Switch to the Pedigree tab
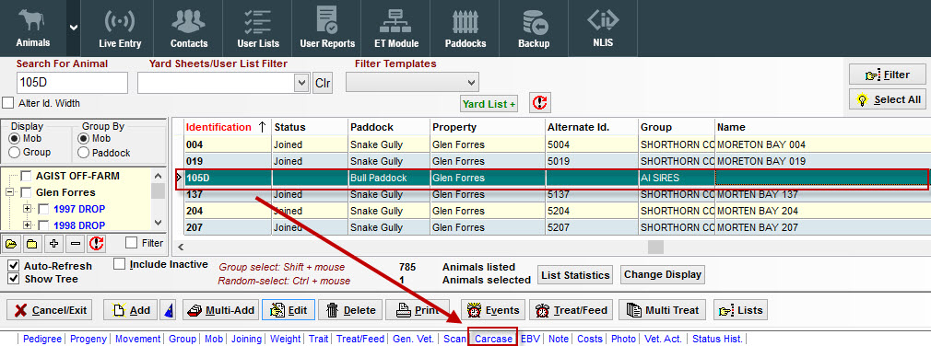 tap(42, 339)
